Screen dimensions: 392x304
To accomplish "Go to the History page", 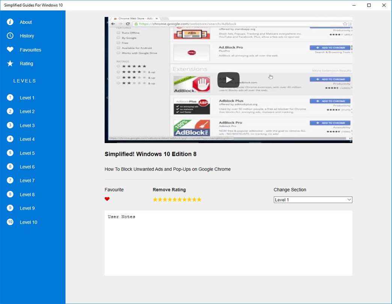I will [27, 36].
